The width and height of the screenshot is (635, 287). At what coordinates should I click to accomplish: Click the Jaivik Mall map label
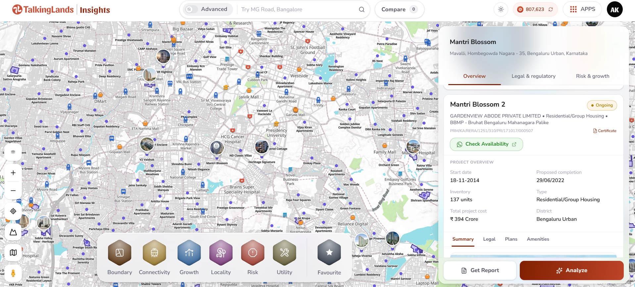(249, 97)
